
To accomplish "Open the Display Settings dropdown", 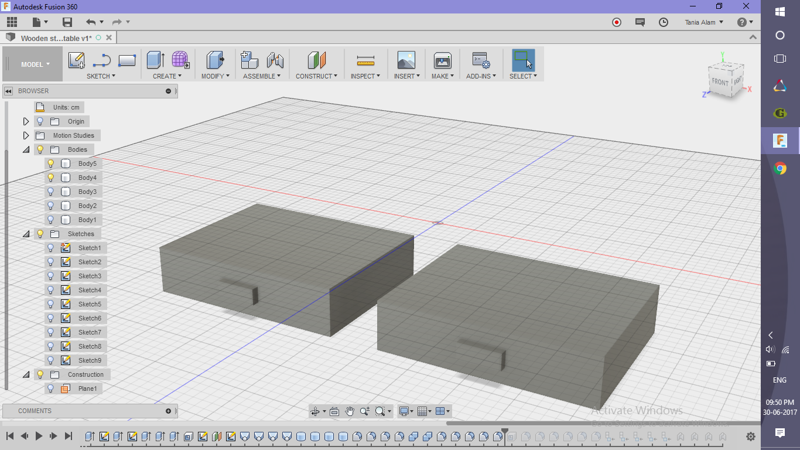I will point(405,411).
